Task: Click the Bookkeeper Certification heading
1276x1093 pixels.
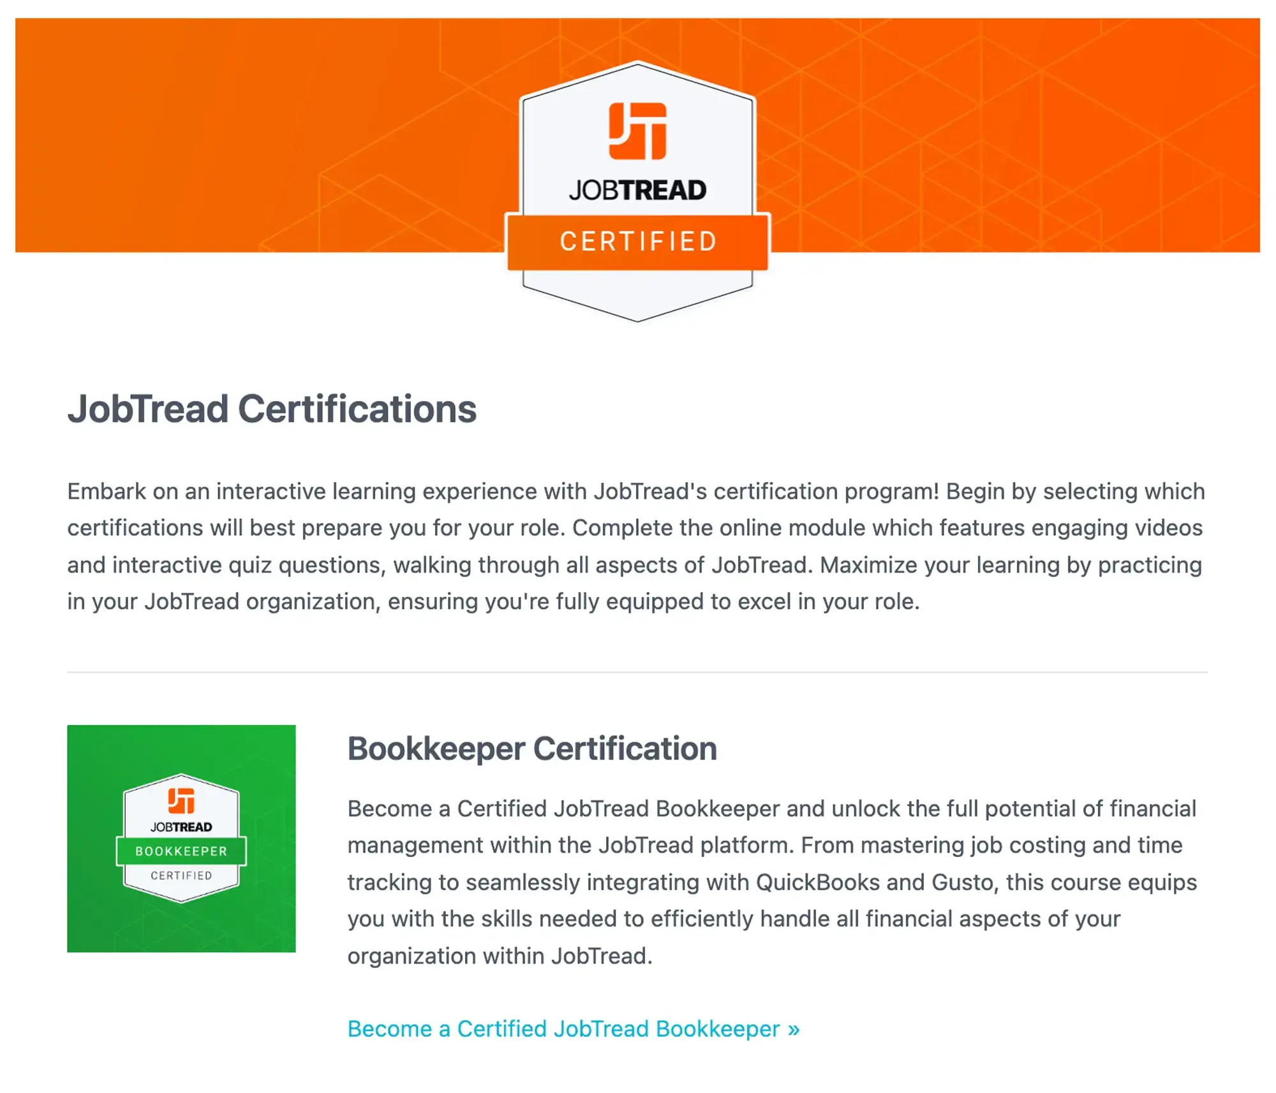Action: (x=531, y=748)
